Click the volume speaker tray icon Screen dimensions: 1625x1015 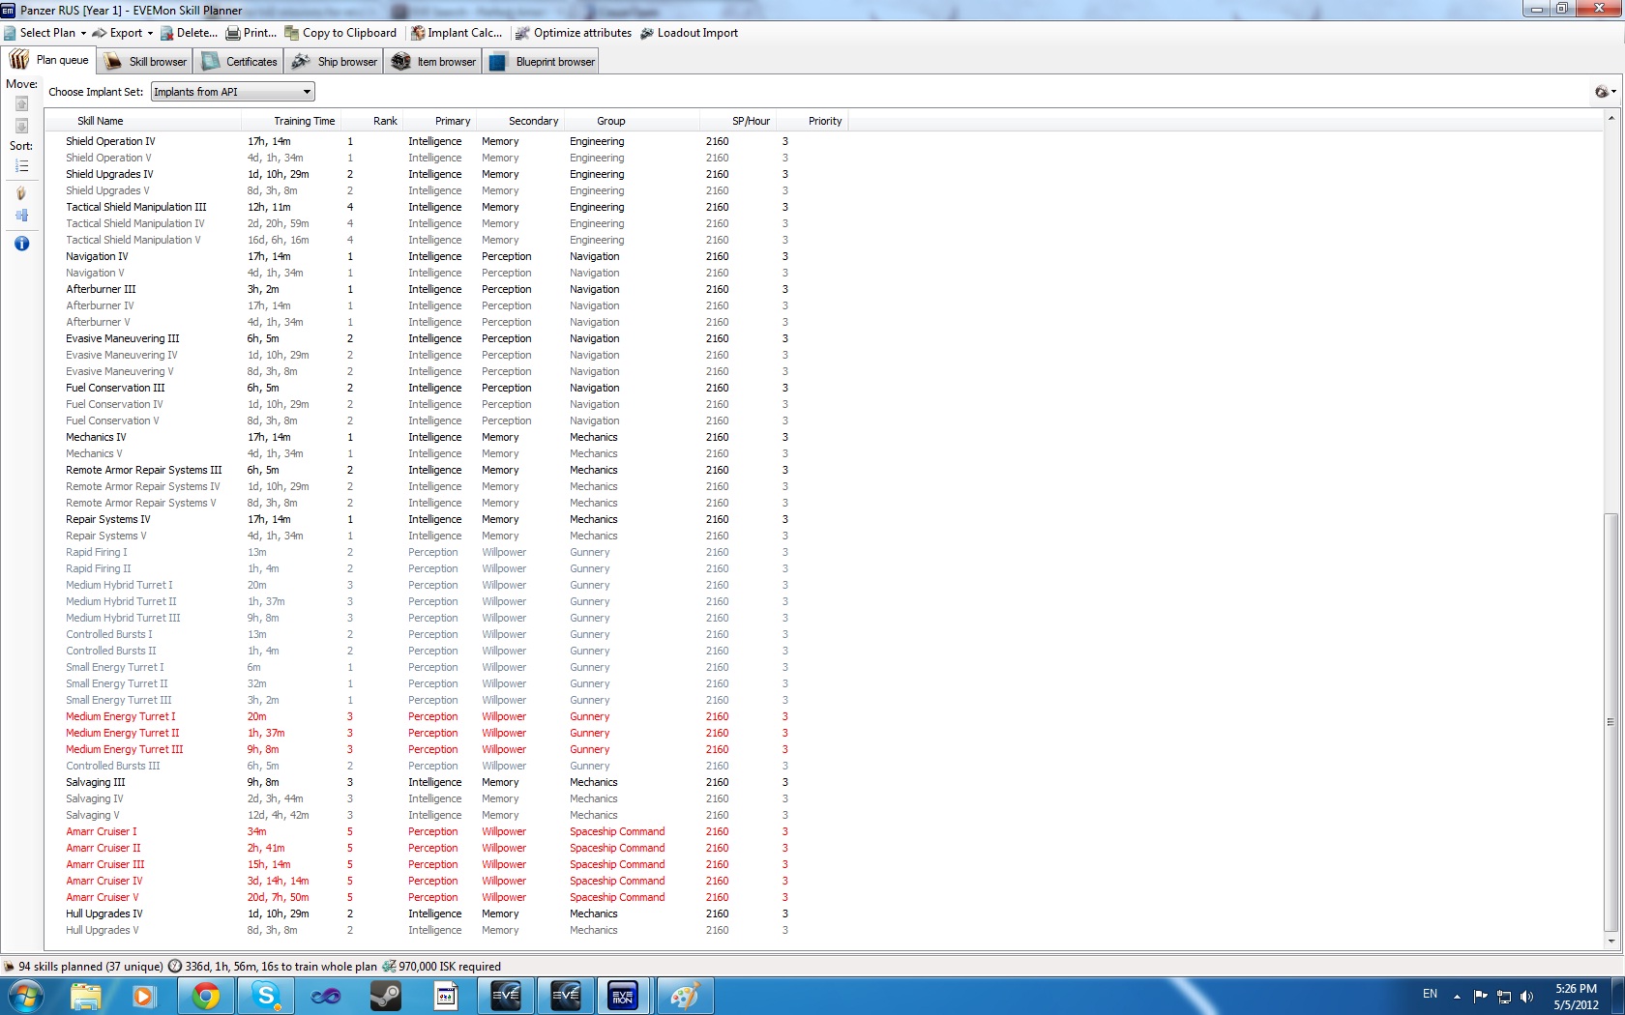(x=1526, y=997)
